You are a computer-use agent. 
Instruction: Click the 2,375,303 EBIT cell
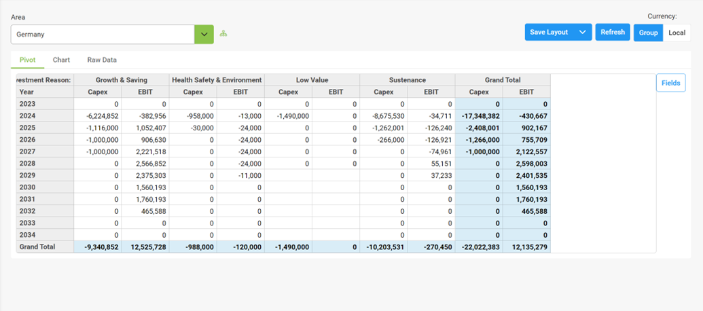point(145,175)
